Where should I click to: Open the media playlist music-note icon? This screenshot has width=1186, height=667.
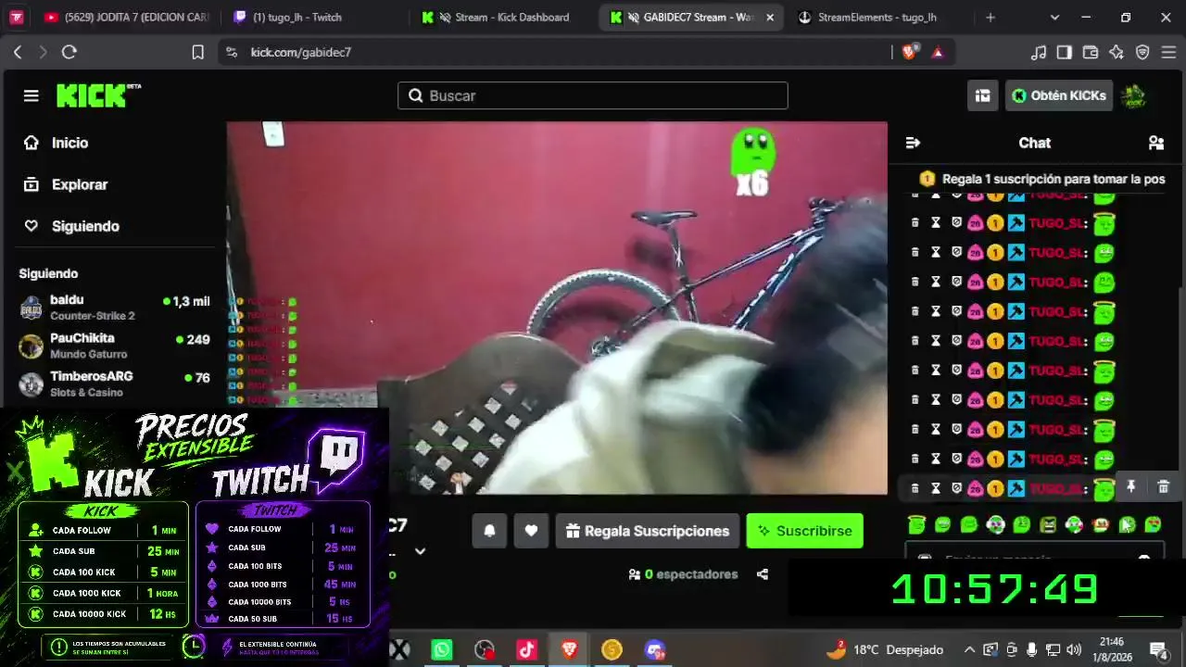1039,52
